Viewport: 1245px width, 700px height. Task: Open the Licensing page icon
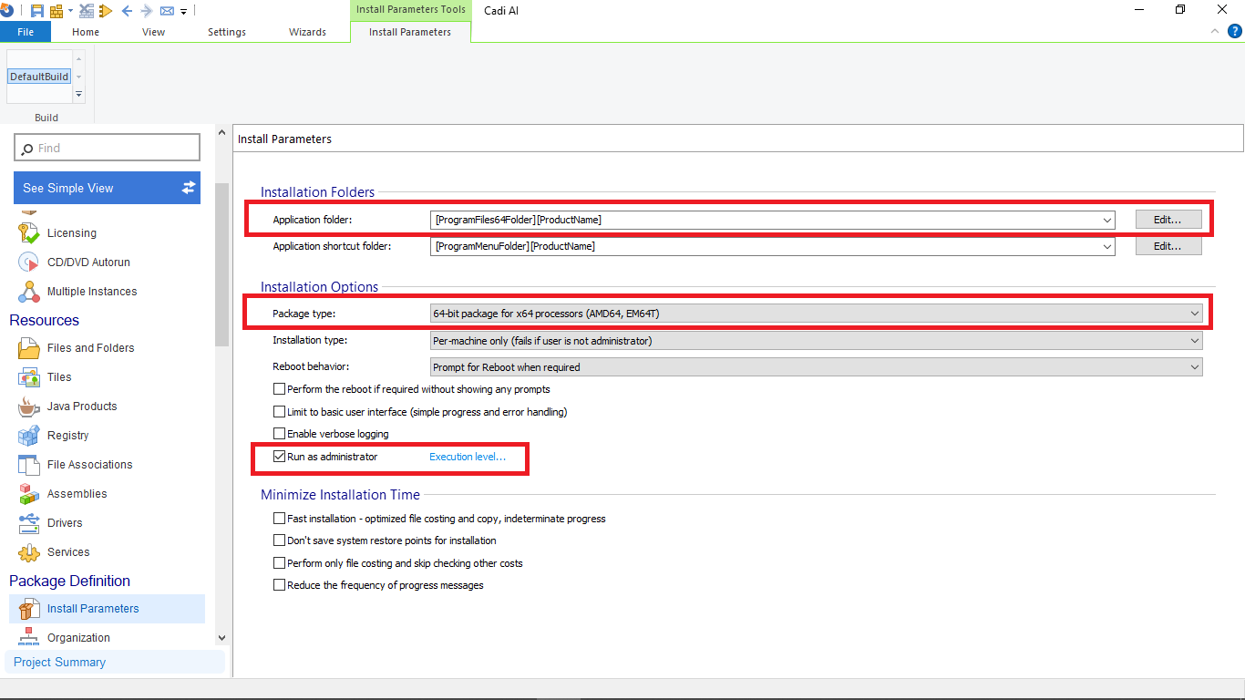[29, 233]
